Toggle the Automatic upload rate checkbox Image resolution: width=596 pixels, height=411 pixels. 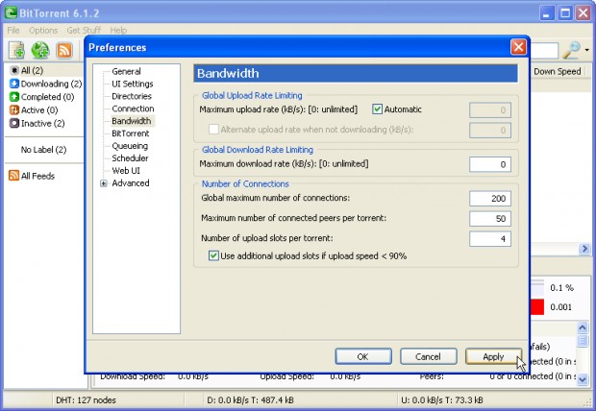click(377, 109)
